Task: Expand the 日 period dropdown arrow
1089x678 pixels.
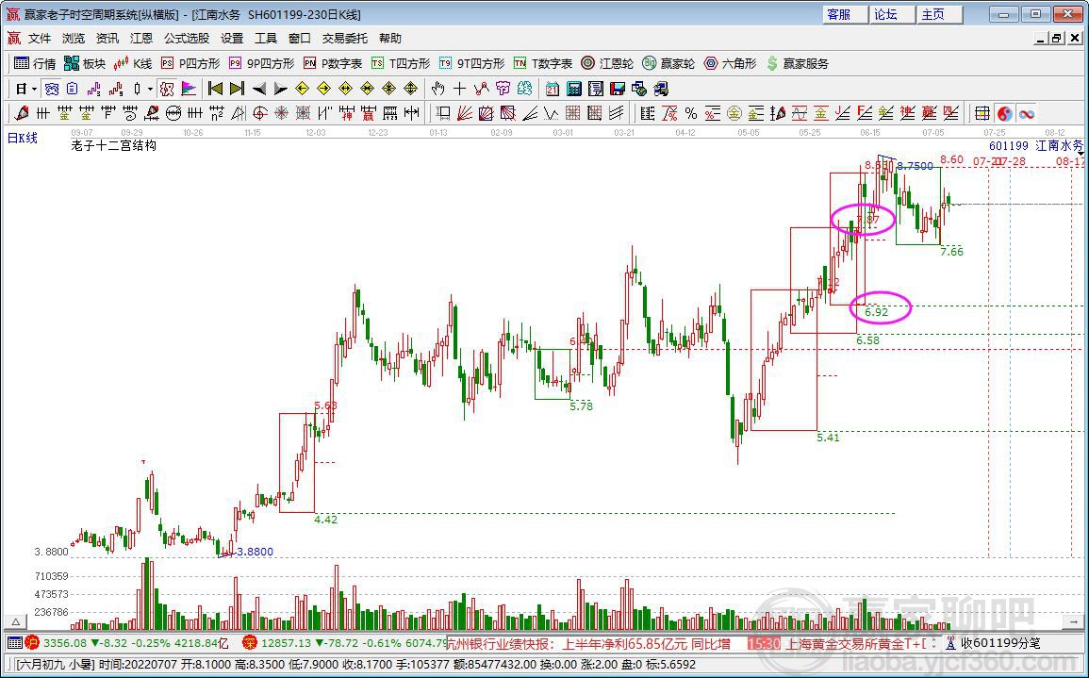Action: 34,89
